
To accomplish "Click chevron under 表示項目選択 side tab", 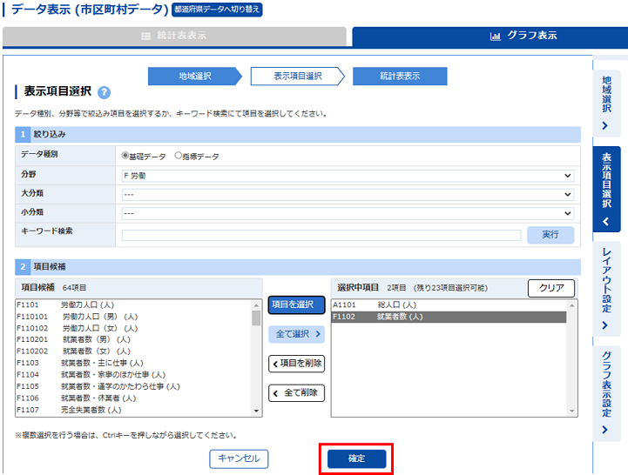I will pyautogui.click(x=606, y=221).
